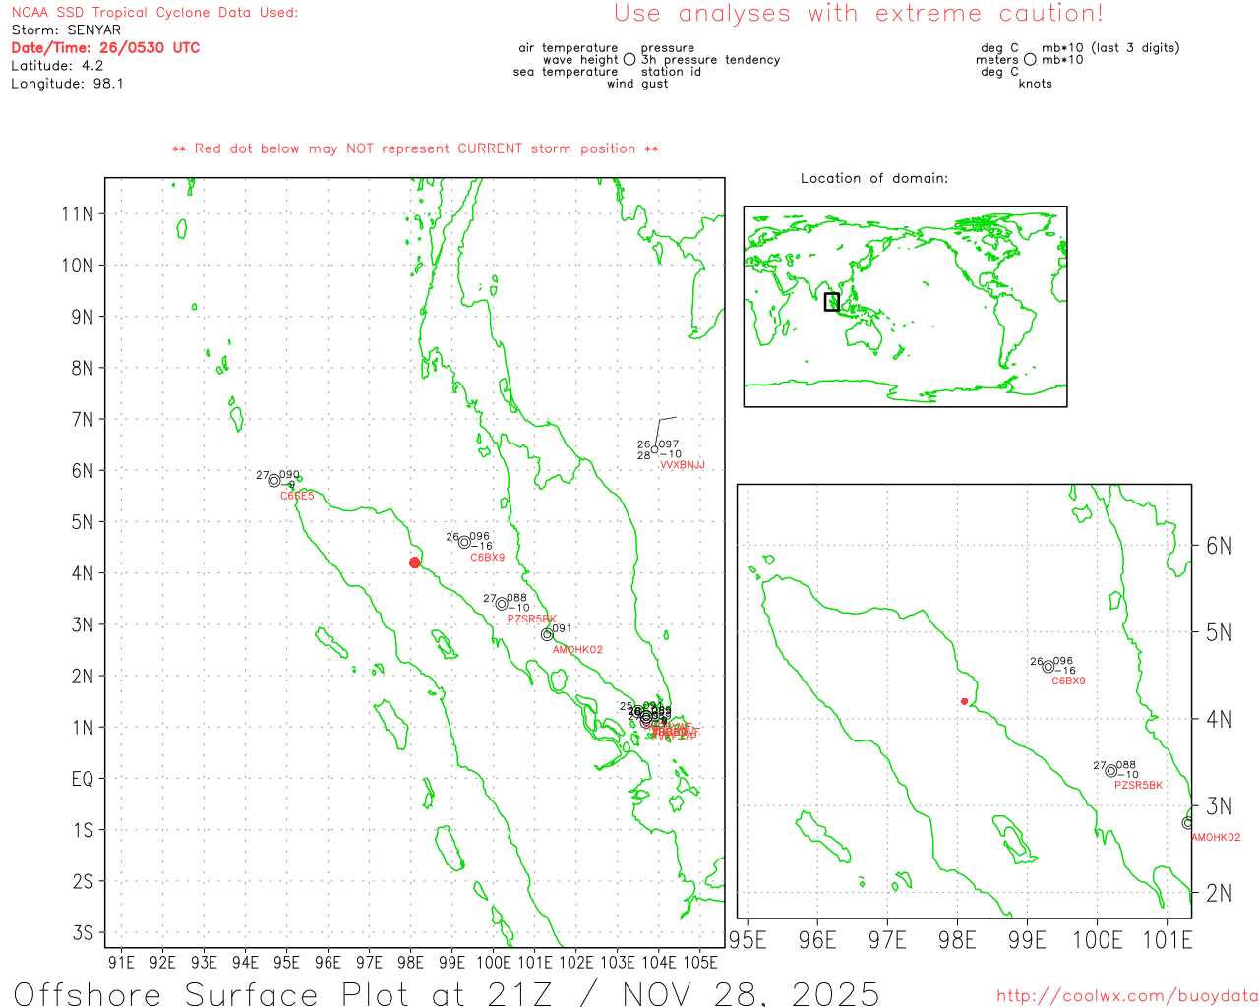Click the 'NOAA SSD Tropical Cyclone Data Used' header
Image resolution: width=1259 pixels, height=1007 pixels.
154,13
